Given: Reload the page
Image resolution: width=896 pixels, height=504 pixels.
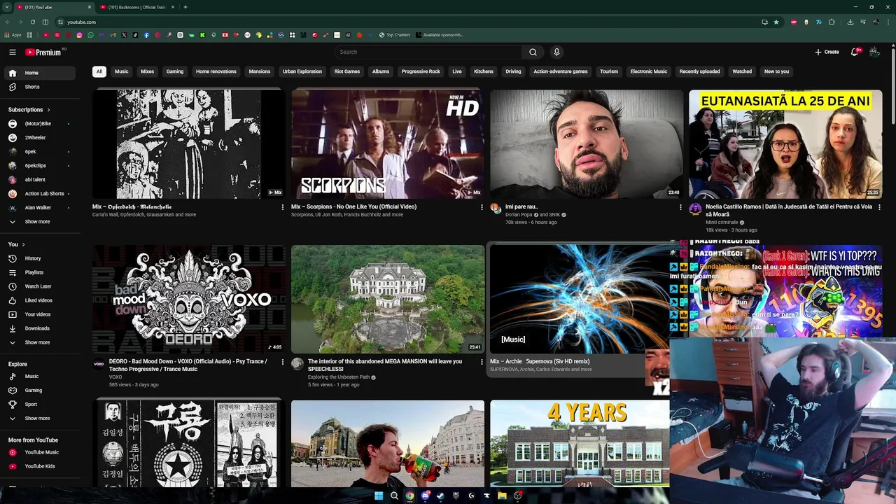Looking at the screenshot, I should pyautogui.click(x=33, y=22).
